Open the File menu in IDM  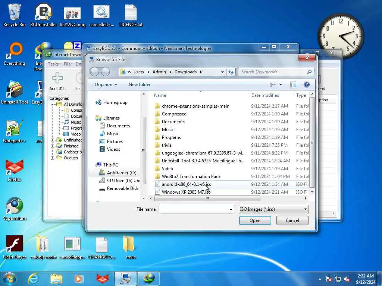(x=67, y=64)
